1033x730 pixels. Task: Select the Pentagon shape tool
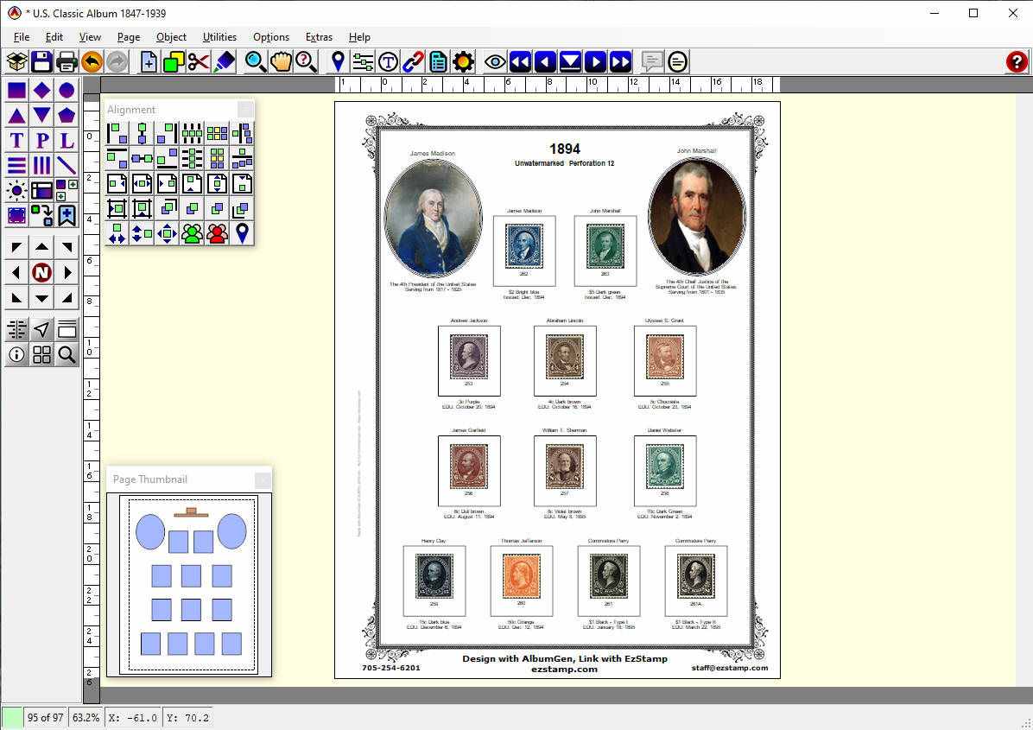coord(66,114)
